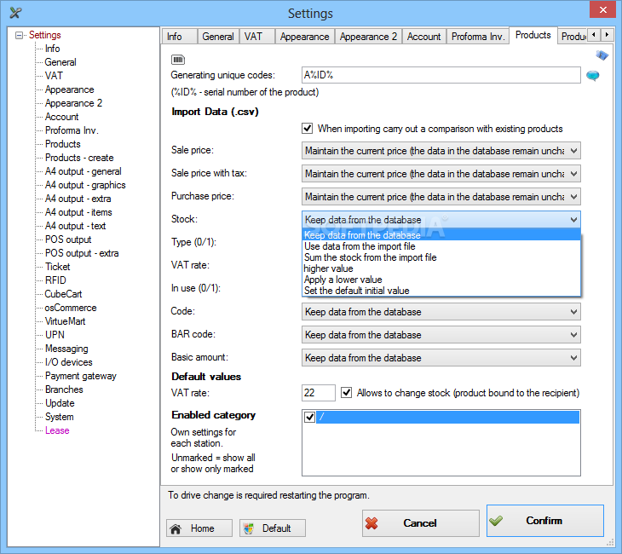Select UPN in the settings tree

(x=55, y=335)
